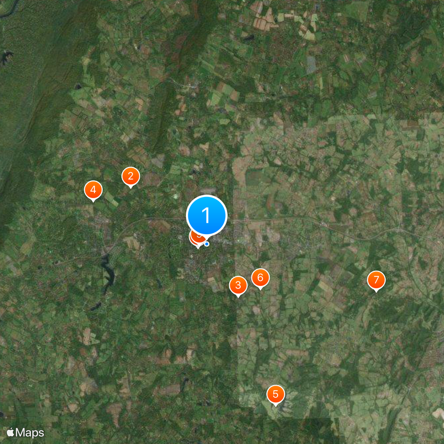This screenshot has width=444, height=444.
Task: Click the Apple logo in the Maps watermark
Action: [11, 432]
